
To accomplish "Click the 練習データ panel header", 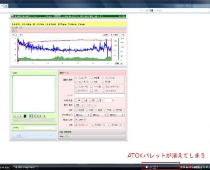I will [x=92, y=73].
